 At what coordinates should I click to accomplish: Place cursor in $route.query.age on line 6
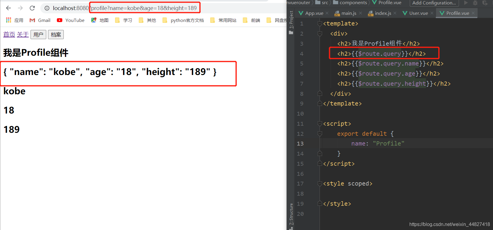coord(387,74)
